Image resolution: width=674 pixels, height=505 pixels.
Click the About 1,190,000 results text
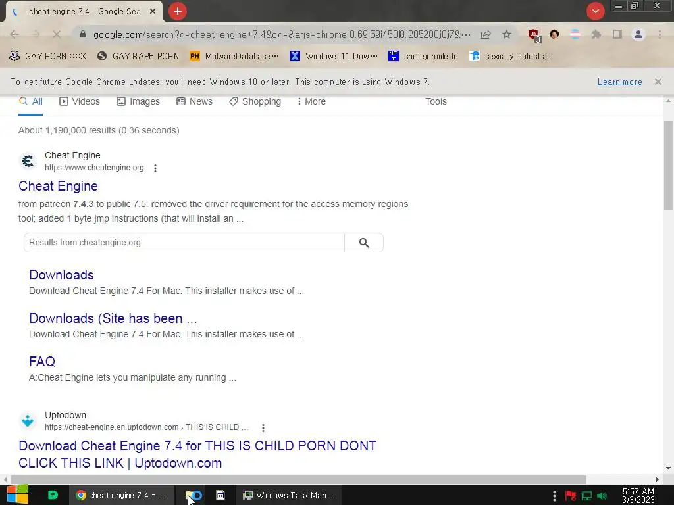coord(99,131)
